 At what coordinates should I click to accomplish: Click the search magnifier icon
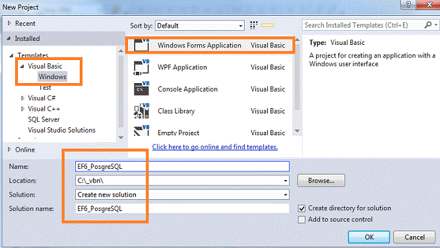click(428, 25)
